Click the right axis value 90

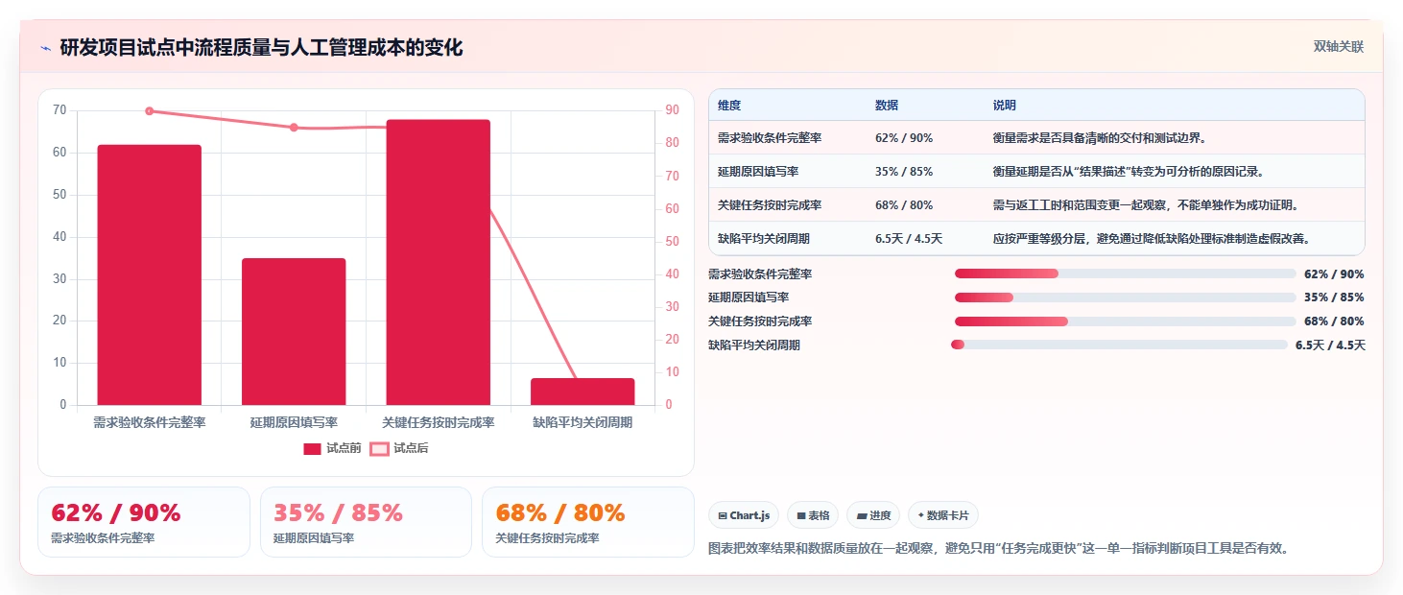pos(672,110)
